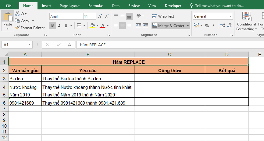Viewport: 264px width, 141px height.
Task: Click the Increase Indent icon
Action: coord(145,26)
